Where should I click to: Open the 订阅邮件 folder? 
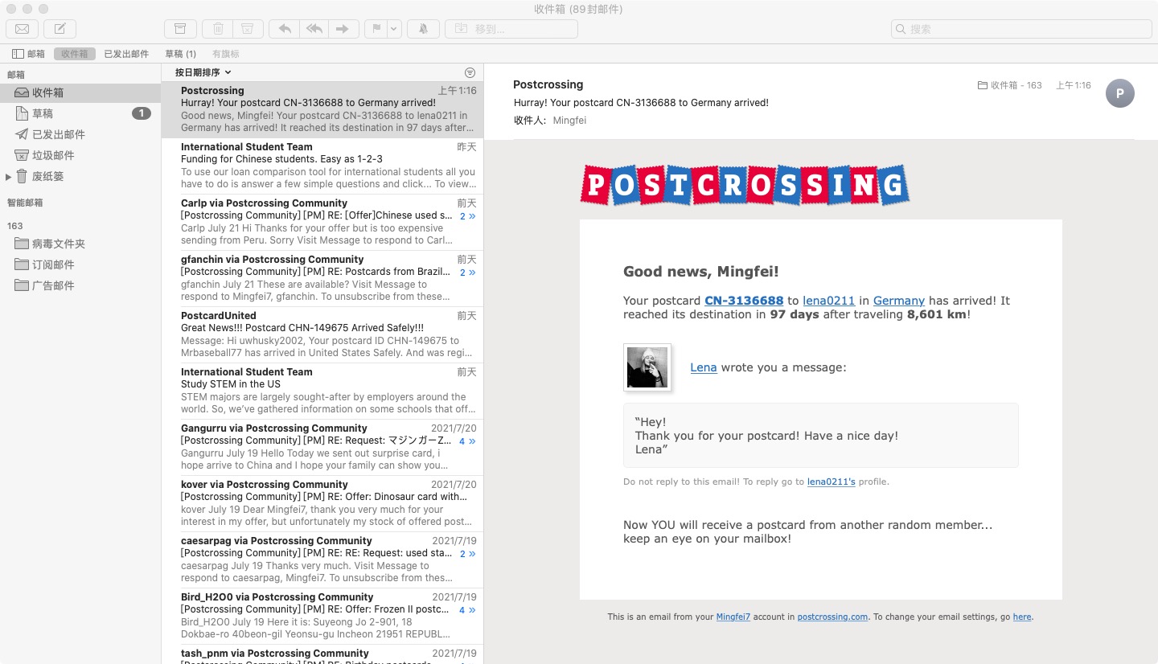pyautogui.click(x=80, y=264)
